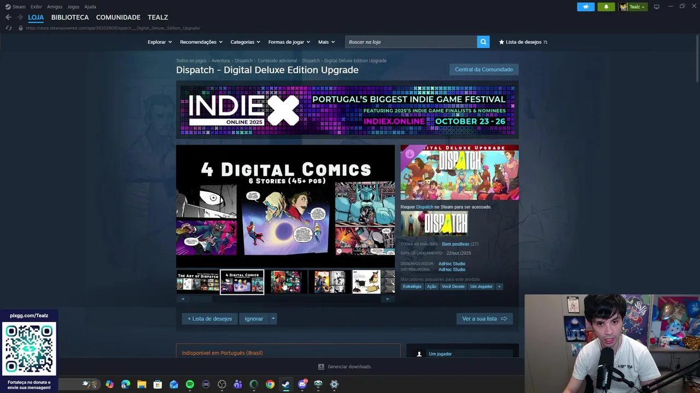This screenshot has width=700, height=393.
Task: Add the game via + Lista de desejos
Action: (210, 319)
